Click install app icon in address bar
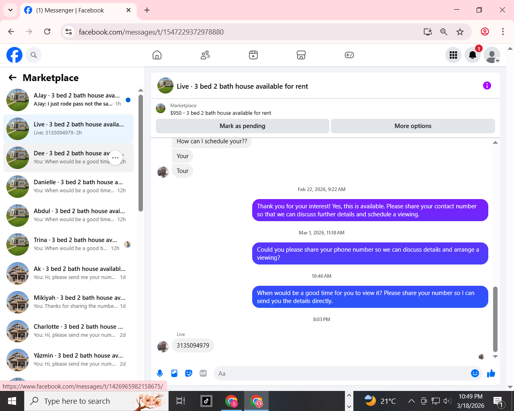Viewport: 514px width, 411px height. pyautogui.click(x=428, y=32)
